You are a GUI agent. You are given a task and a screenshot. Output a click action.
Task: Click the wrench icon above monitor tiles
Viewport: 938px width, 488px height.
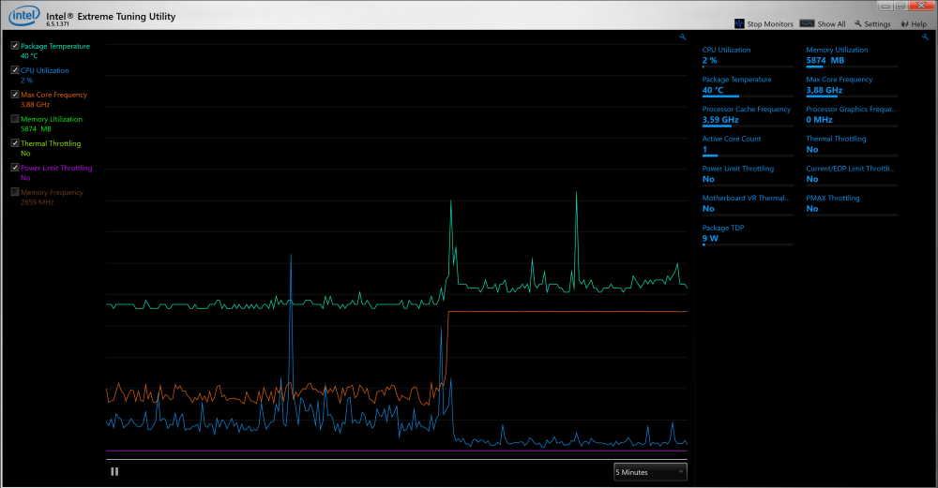click(x=926, y=37)
